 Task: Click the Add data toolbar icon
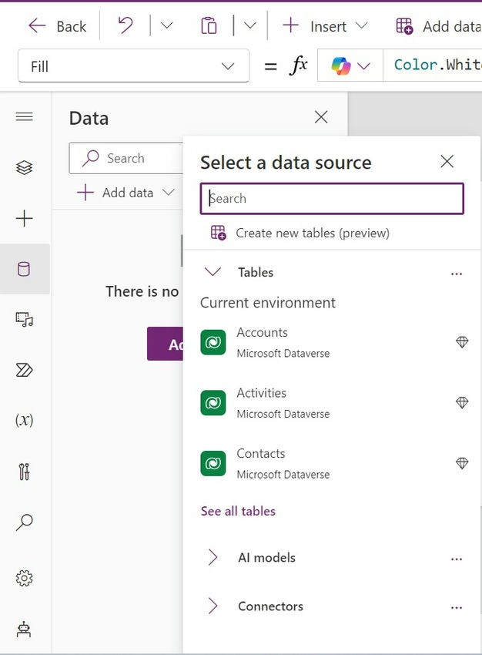tap(403, 25)
